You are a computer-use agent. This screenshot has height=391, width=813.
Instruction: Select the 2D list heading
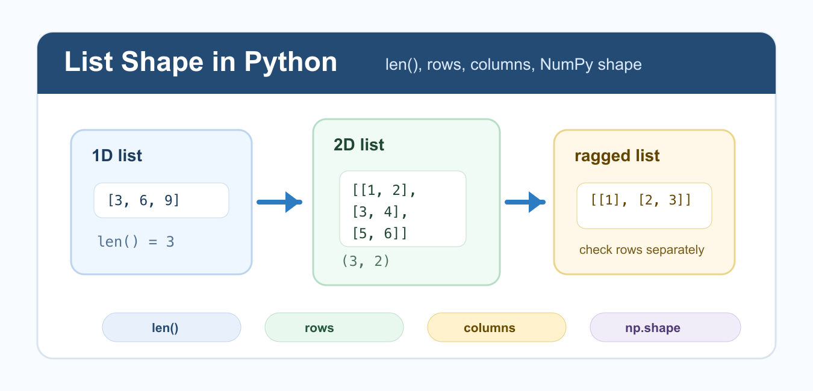(x=359, y=145)
